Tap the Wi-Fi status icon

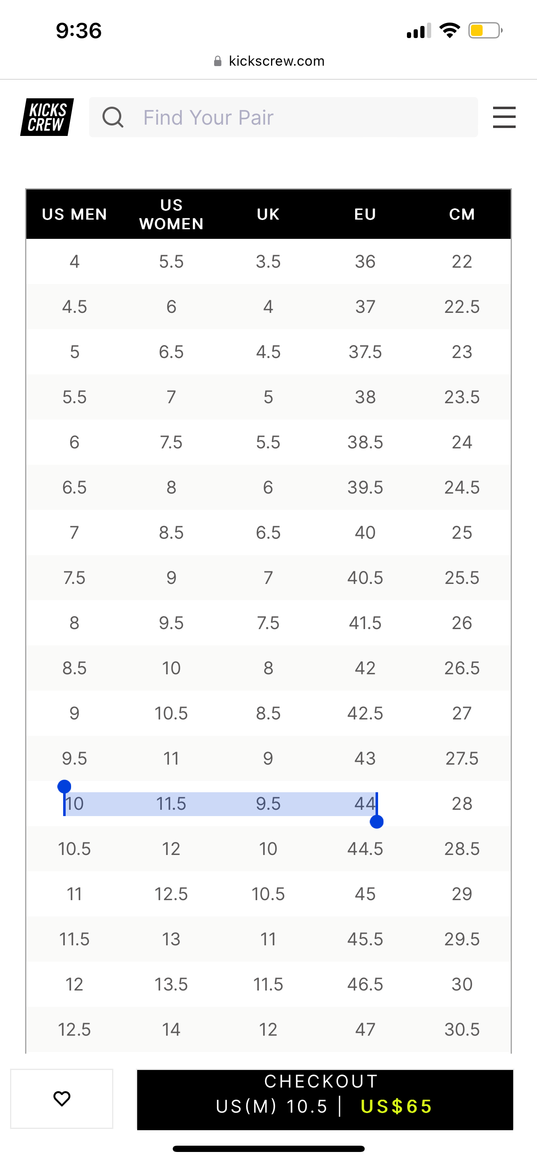[450, 30]
